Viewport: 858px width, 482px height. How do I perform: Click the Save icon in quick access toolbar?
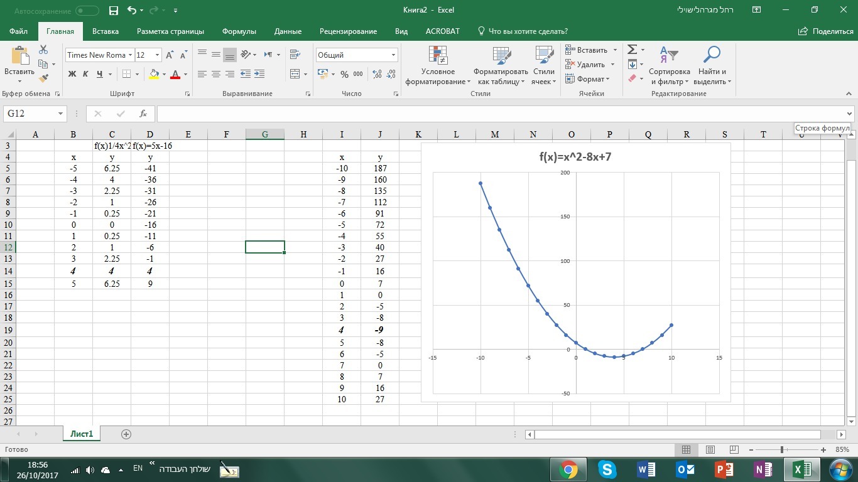[113, 10]
